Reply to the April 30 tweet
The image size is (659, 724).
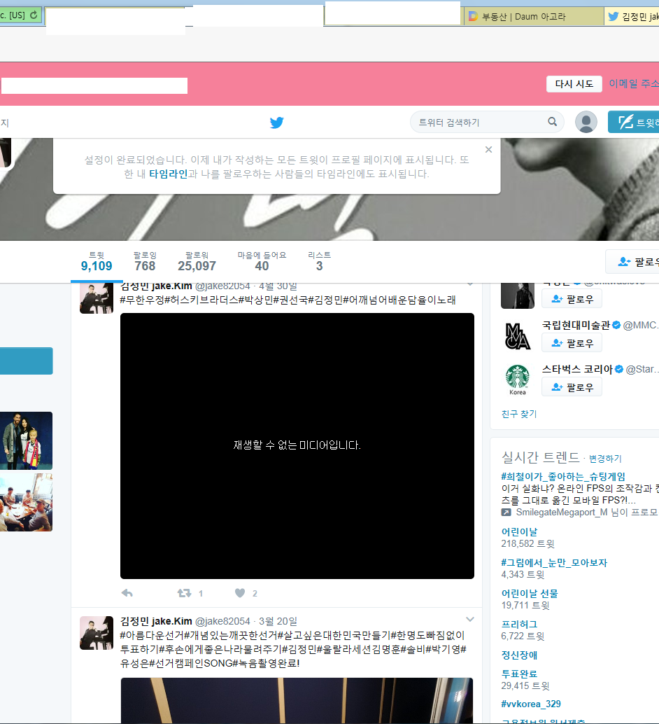[127, 593]
